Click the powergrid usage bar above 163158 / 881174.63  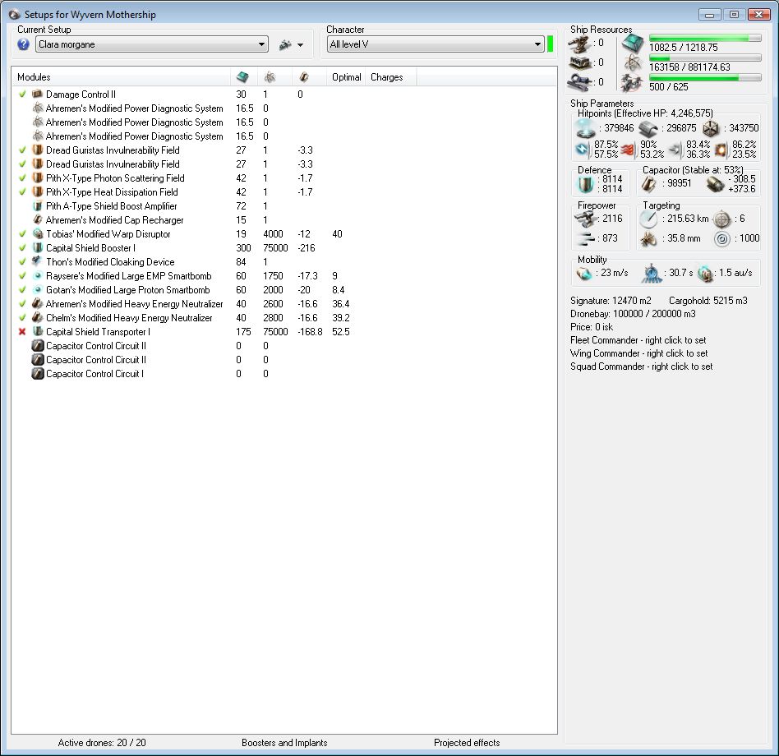[705, 58]
